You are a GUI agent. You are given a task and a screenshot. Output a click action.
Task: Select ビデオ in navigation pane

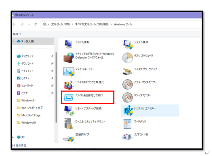[24, 93]
